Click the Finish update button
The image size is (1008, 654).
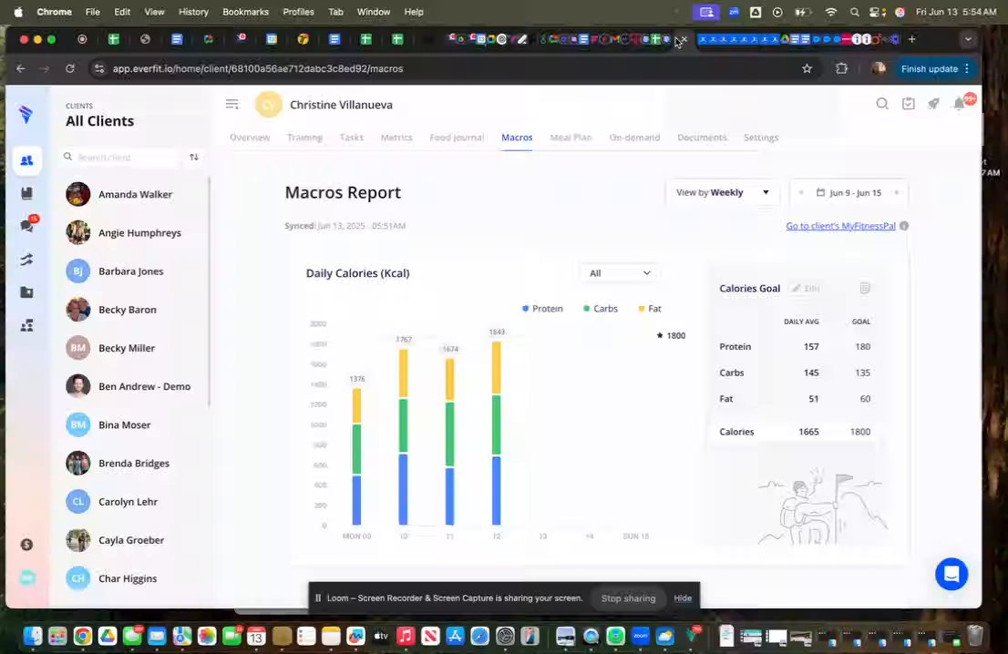click(x=935, y=68)
